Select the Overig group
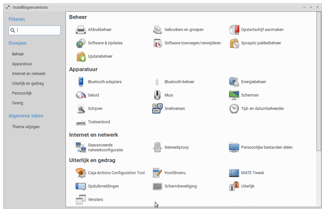 coord(17,103)
